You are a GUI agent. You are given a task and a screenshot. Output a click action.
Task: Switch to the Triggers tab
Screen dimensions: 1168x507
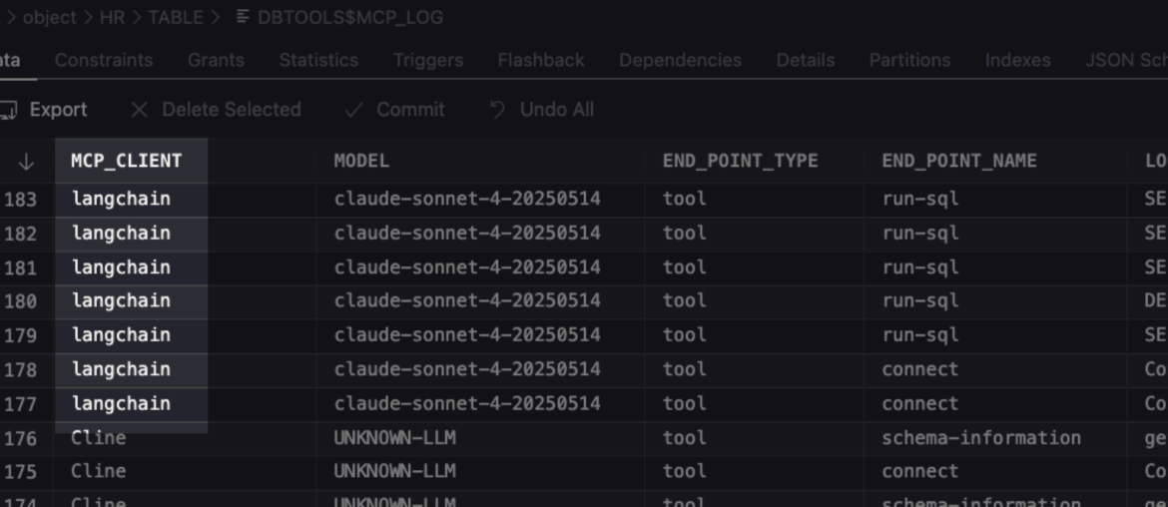[428, 60]
